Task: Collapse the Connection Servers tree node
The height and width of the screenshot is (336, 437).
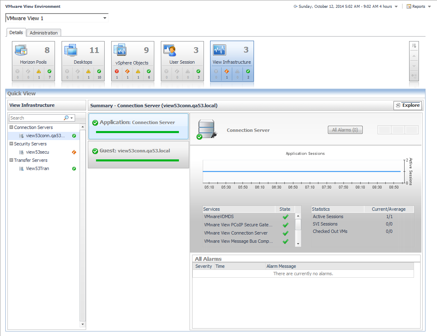Action: [x=11, y=127]
